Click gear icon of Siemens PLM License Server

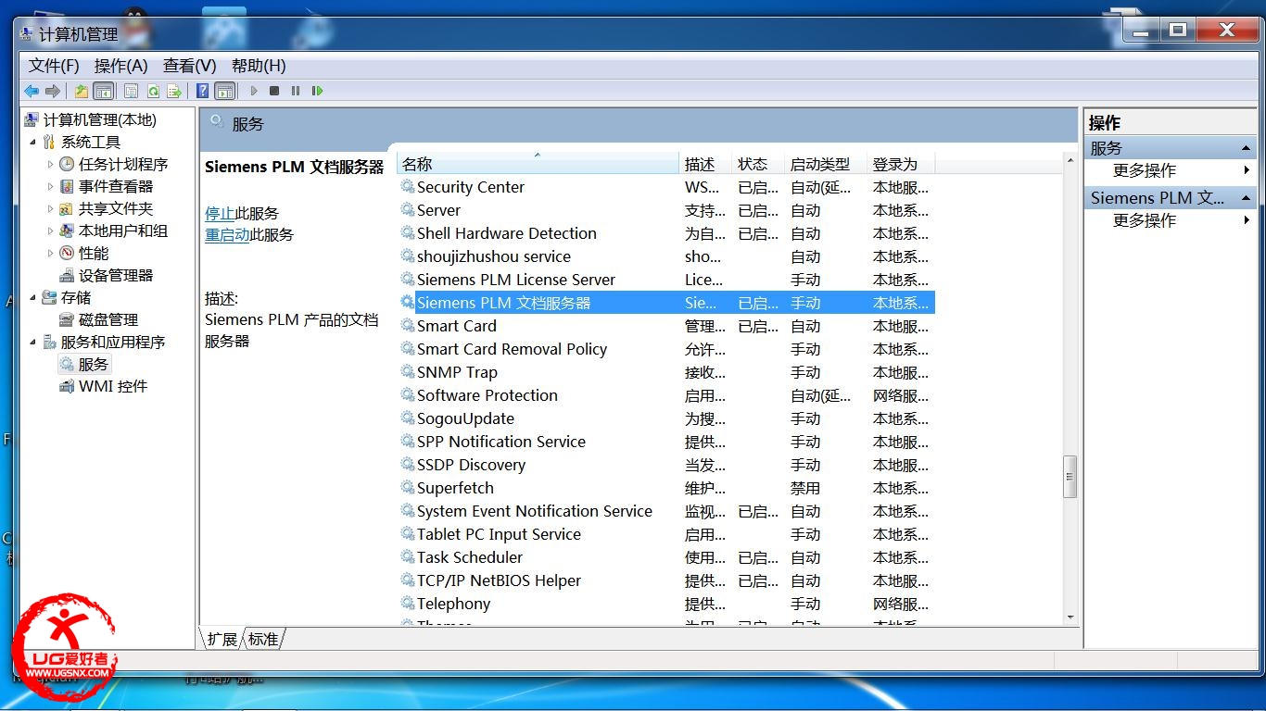tap(408, 279)
